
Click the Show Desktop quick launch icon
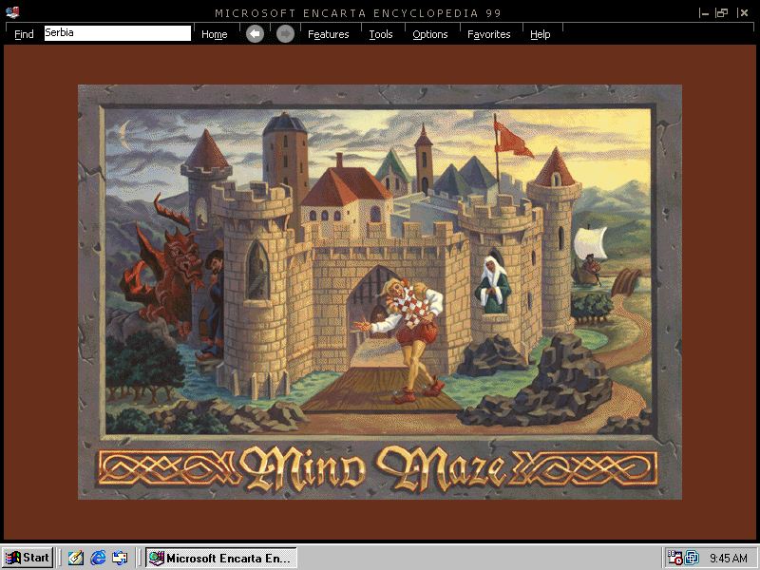[x=120, y=558]
